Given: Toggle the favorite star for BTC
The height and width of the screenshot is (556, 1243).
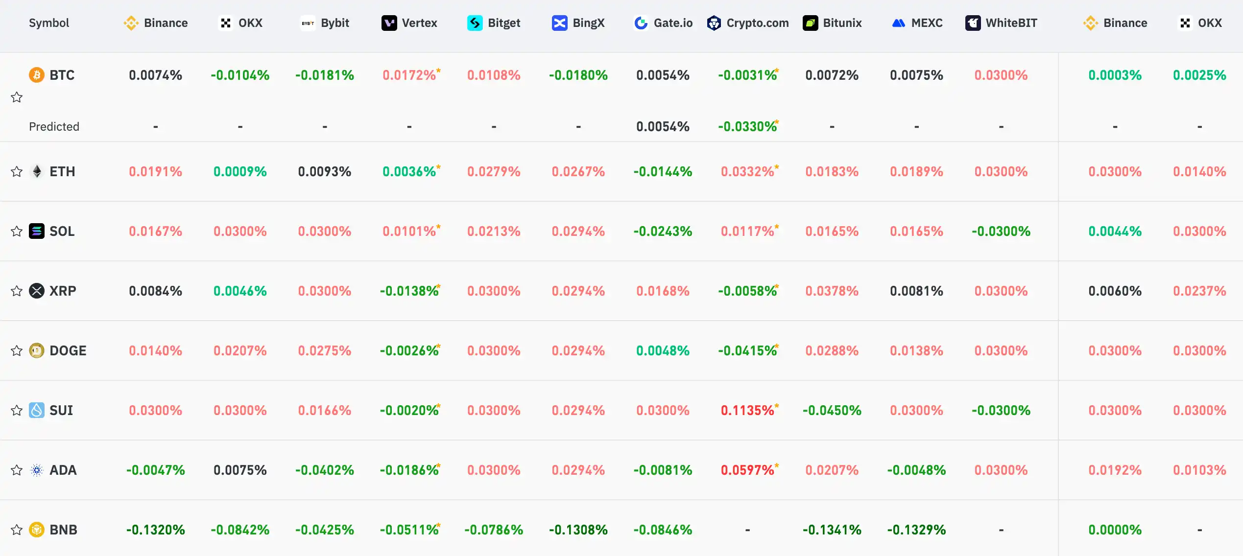Looking at the screenshot, I should point(17,97).
